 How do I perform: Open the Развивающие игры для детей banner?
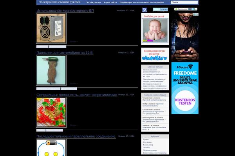point(155,55)
